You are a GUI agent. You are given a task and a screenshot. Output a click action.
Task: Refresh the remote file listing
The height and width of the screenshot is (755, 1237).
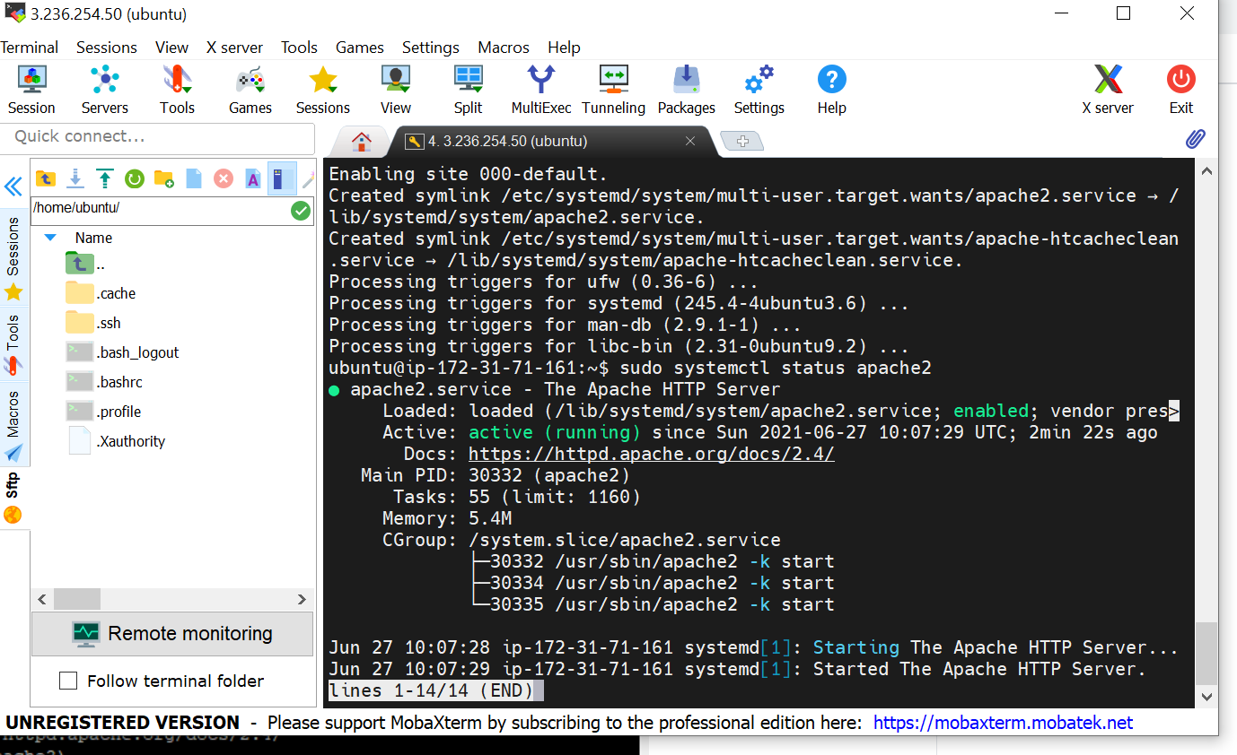(135, 178)
